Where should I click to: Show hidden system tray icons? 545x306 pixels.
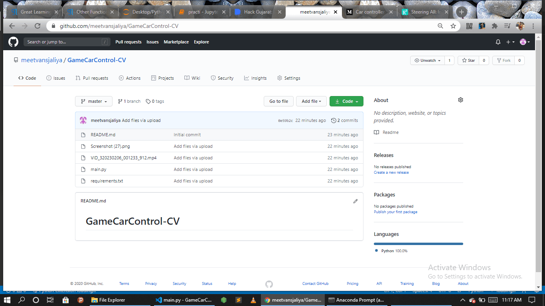[x=463, y=300]
